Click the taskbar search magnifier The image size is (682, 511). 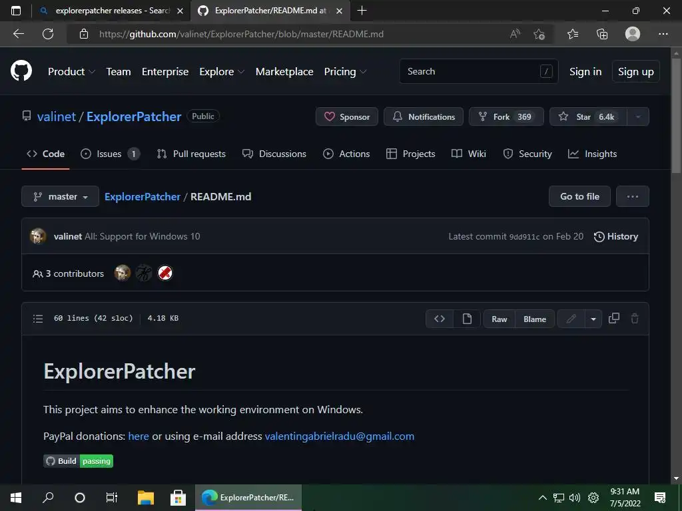48,498
